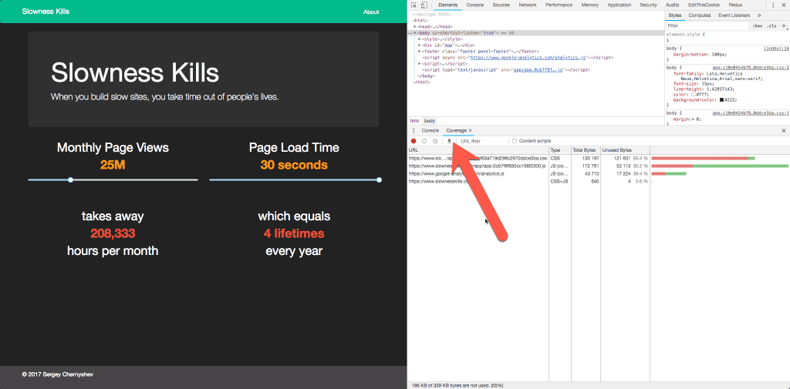Close the Coverage tab

coord(470,131)
